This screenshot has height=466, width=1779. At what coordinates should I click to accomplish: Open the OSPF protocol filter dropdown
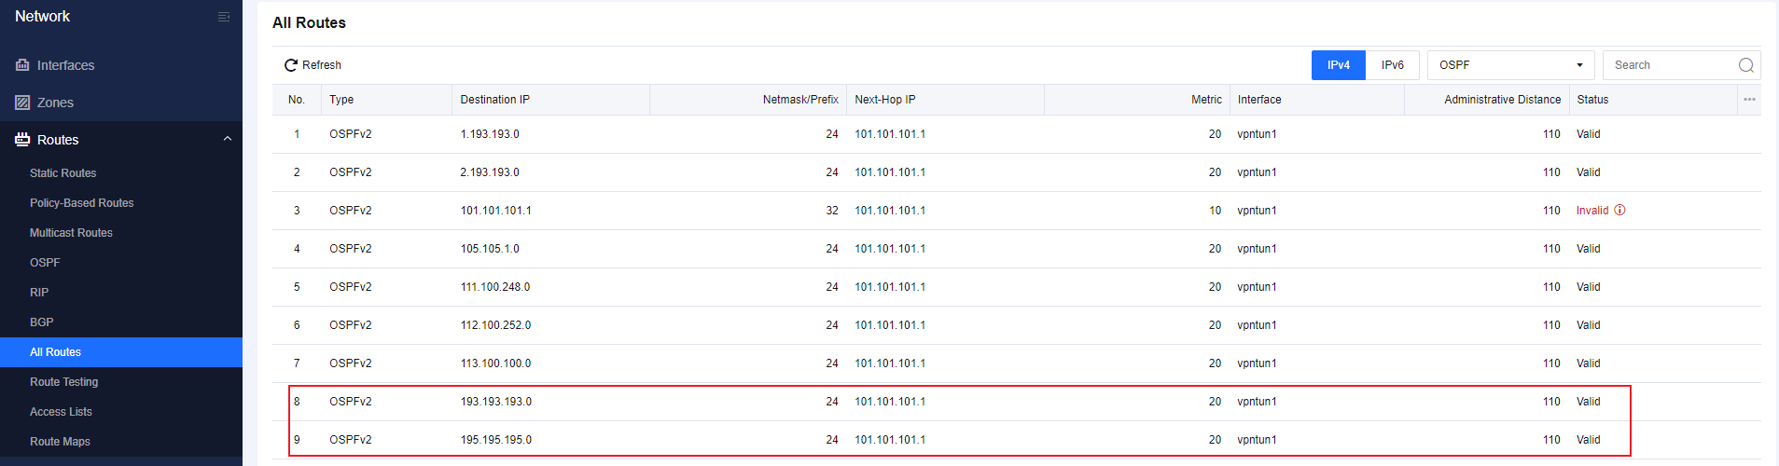(x=1511, y=65)
